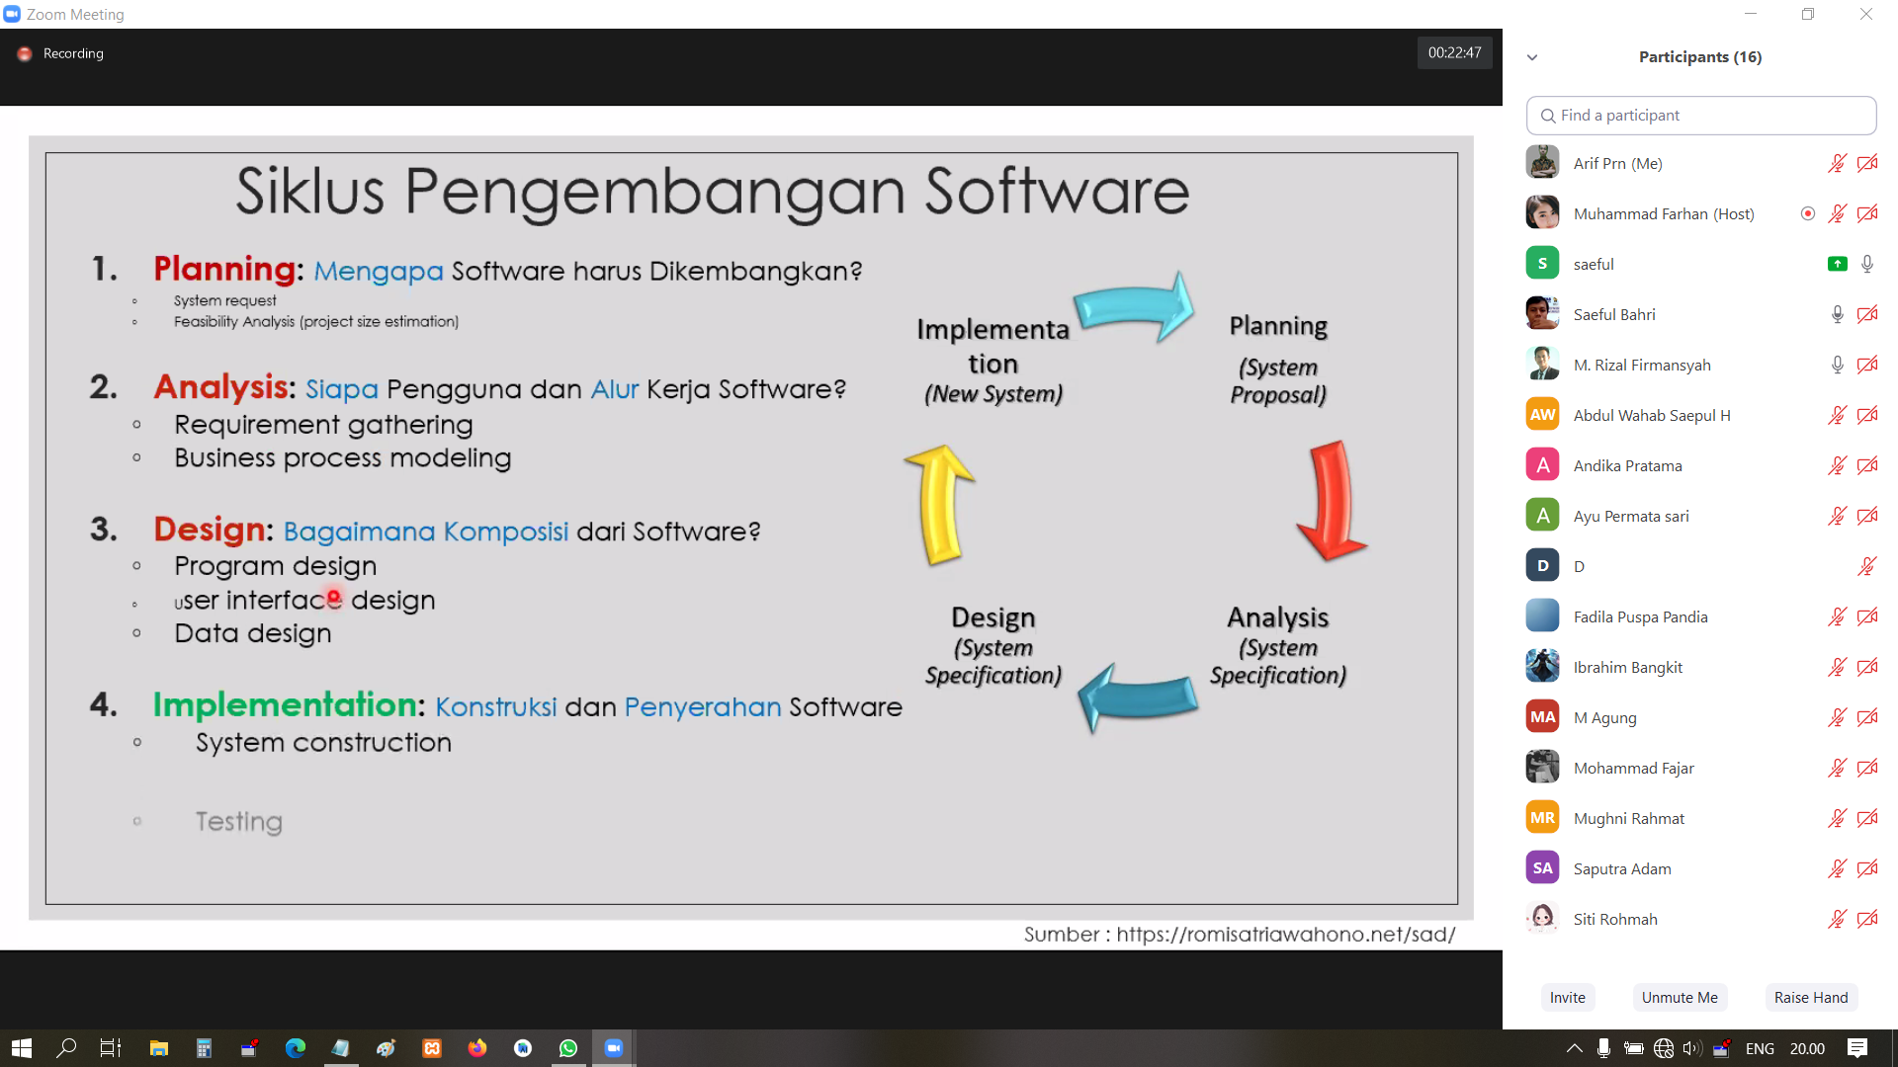Click Siti Rohmah video-off camera icon

[1867, 919]
